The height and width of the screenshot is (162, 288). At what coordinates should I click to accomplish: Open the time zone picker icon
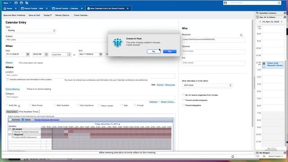pos(69,54)
